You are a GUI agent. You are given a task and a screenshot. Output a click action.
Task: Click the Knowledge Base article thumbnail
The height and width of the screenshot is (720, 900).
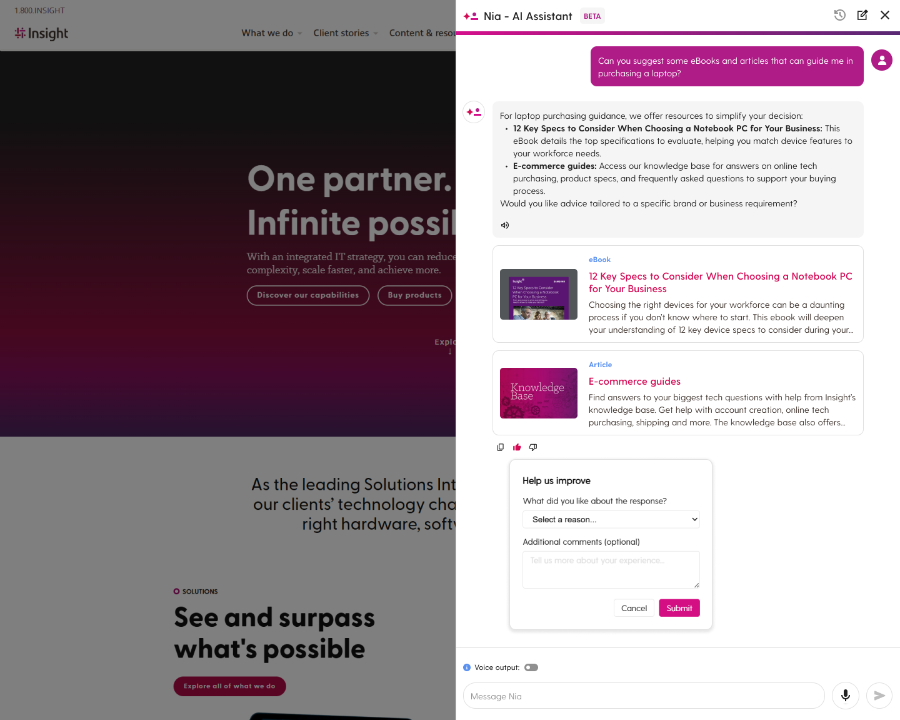(539, 393)
